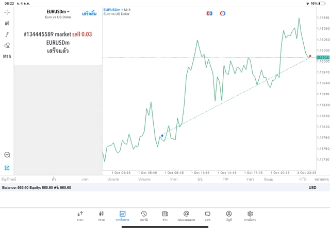Open chat bubble icon above new order
Viewport: 330px width, 230px height.
(7, 154)
